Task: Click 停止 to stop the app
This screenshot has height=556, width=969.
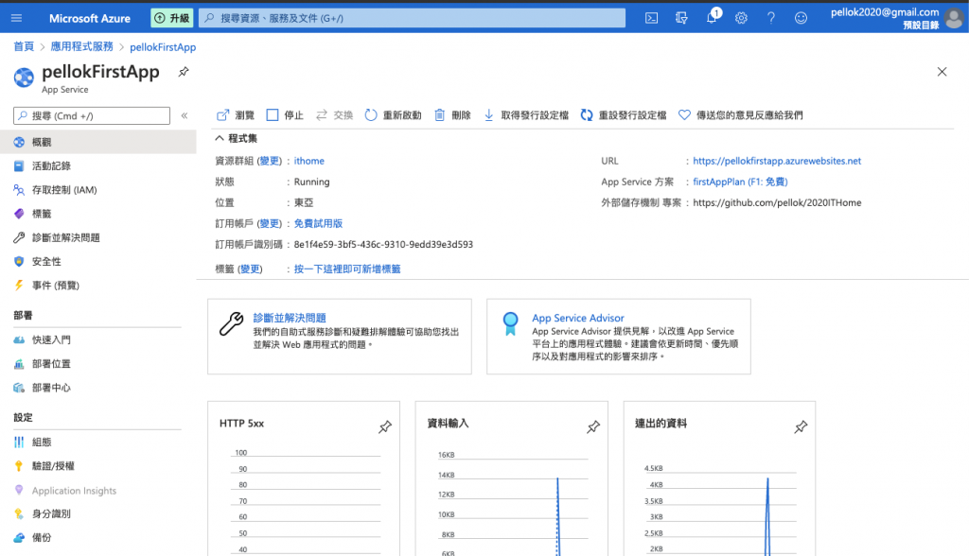Action: tap(285, 115)
